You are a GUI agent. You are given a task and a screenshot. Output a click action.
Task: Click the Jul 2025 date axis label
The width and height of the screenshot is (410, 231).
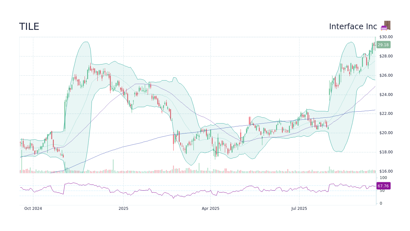coord(299,209)
